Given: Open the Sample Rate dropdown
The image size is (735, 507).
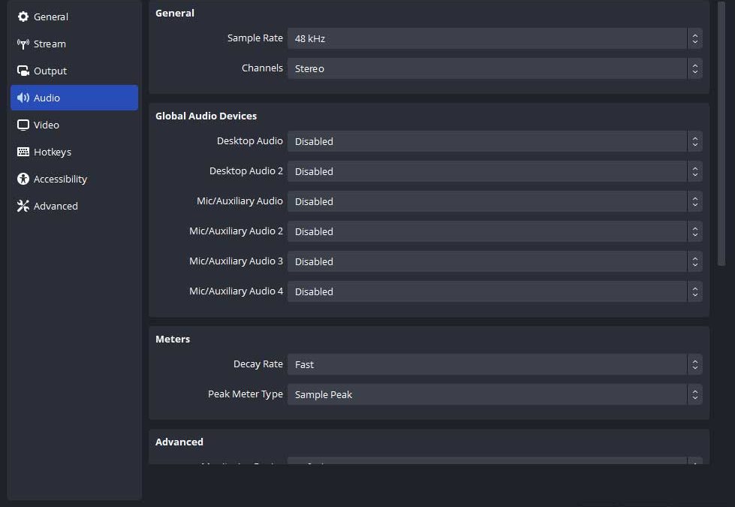Looking at the screenshot, I should [494, 38].
